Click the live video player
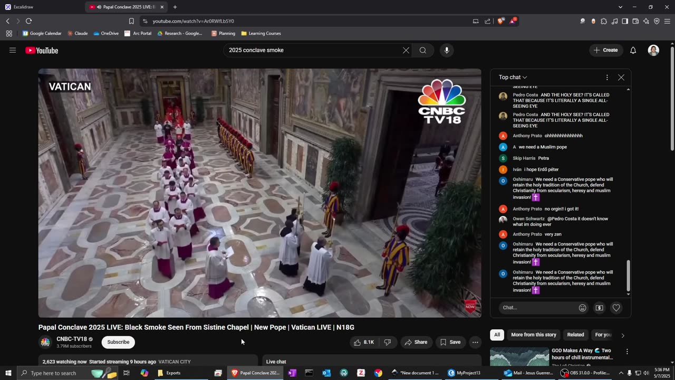Screen dimensions: 675x380 tap(259, 193)
